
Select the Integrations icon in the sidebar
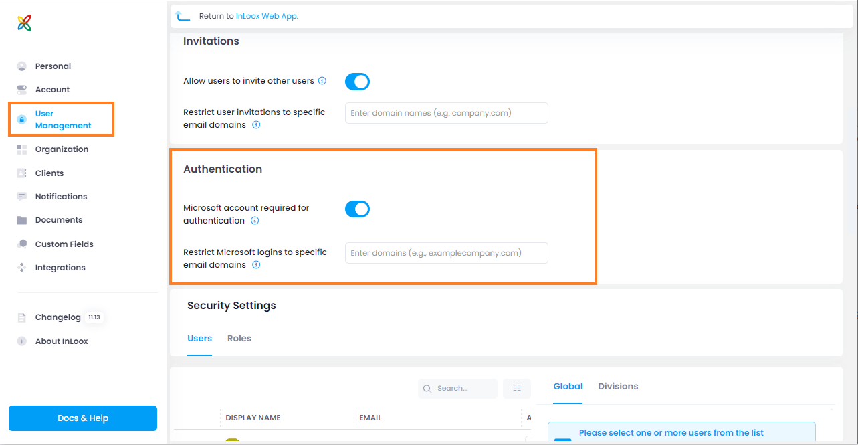[21, 267]
